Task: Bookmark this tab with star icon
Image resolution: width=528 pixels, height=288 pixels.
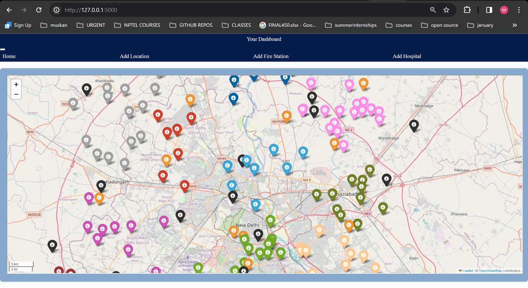Action: pos(446,10)
